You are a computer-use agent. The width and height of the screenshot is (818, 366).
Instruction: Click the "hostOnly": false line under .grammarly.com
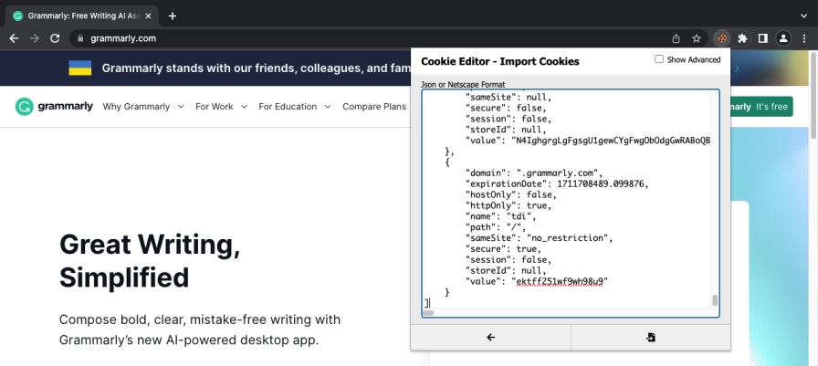tap(510, 194)
